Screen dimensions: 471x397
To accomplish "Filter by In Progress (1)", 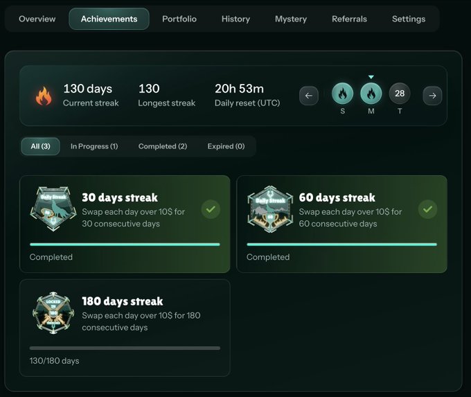I will click(94, 146).
